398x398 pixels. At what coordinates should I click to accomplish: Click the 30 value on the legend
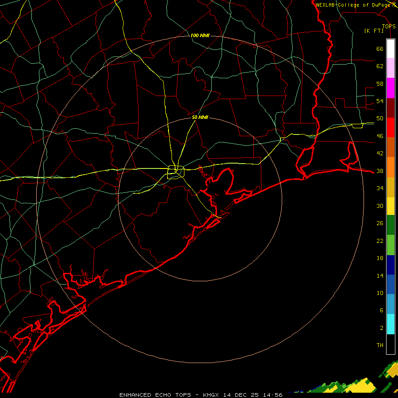tap(380, 206)
